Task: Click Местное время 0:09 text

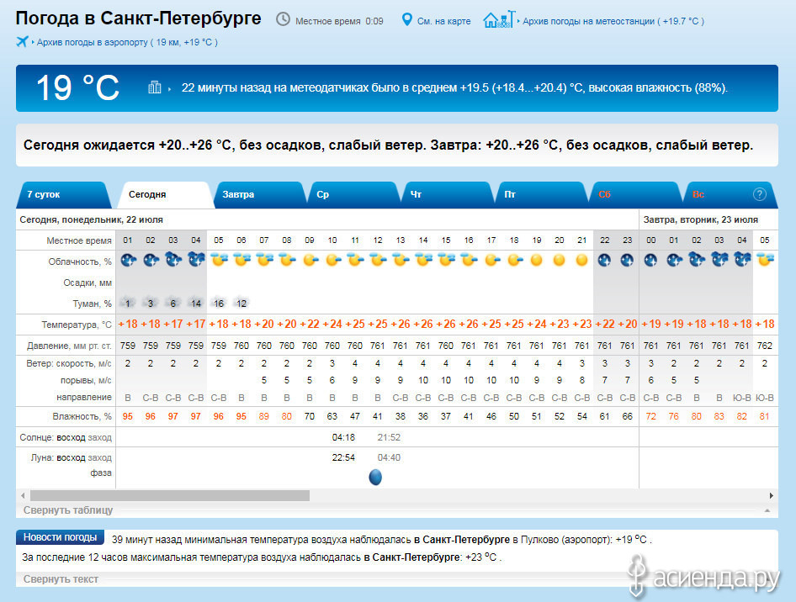Action: 339,21
